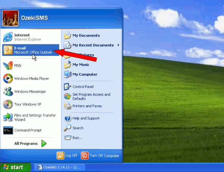
Task: Click the Windows flag on start button
Action: point(6,167)
